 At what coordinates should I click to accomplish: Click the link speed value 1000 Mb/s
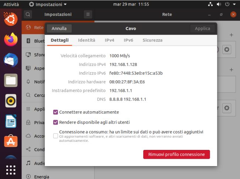click(120, 56)
